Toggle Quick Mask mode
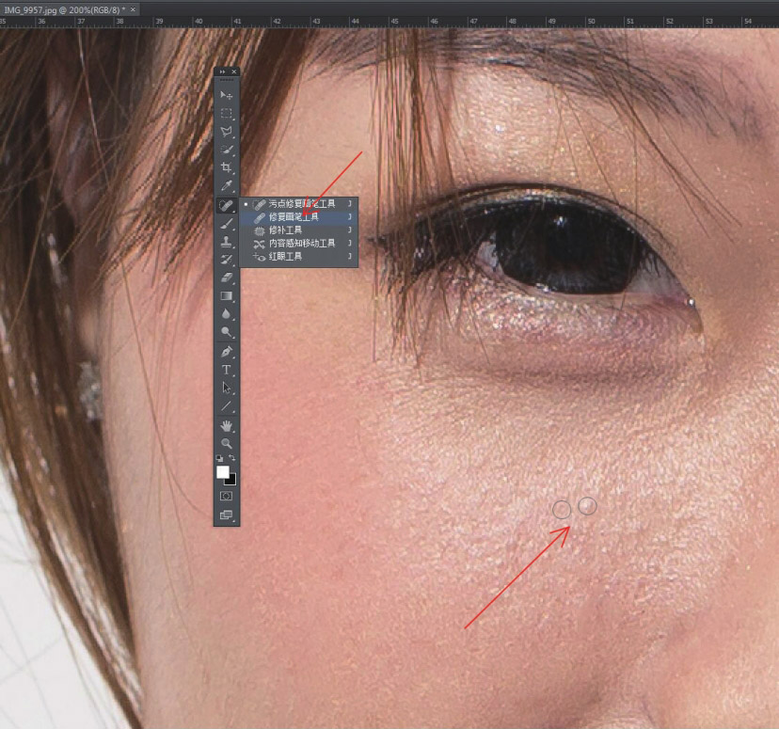 227,496
